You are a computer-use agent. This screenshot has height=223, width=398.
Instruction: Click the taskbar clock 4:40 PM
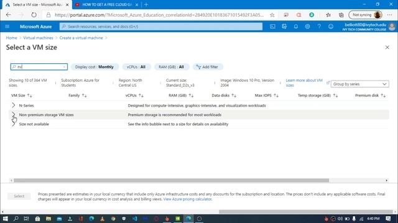[x=373, y=219]
